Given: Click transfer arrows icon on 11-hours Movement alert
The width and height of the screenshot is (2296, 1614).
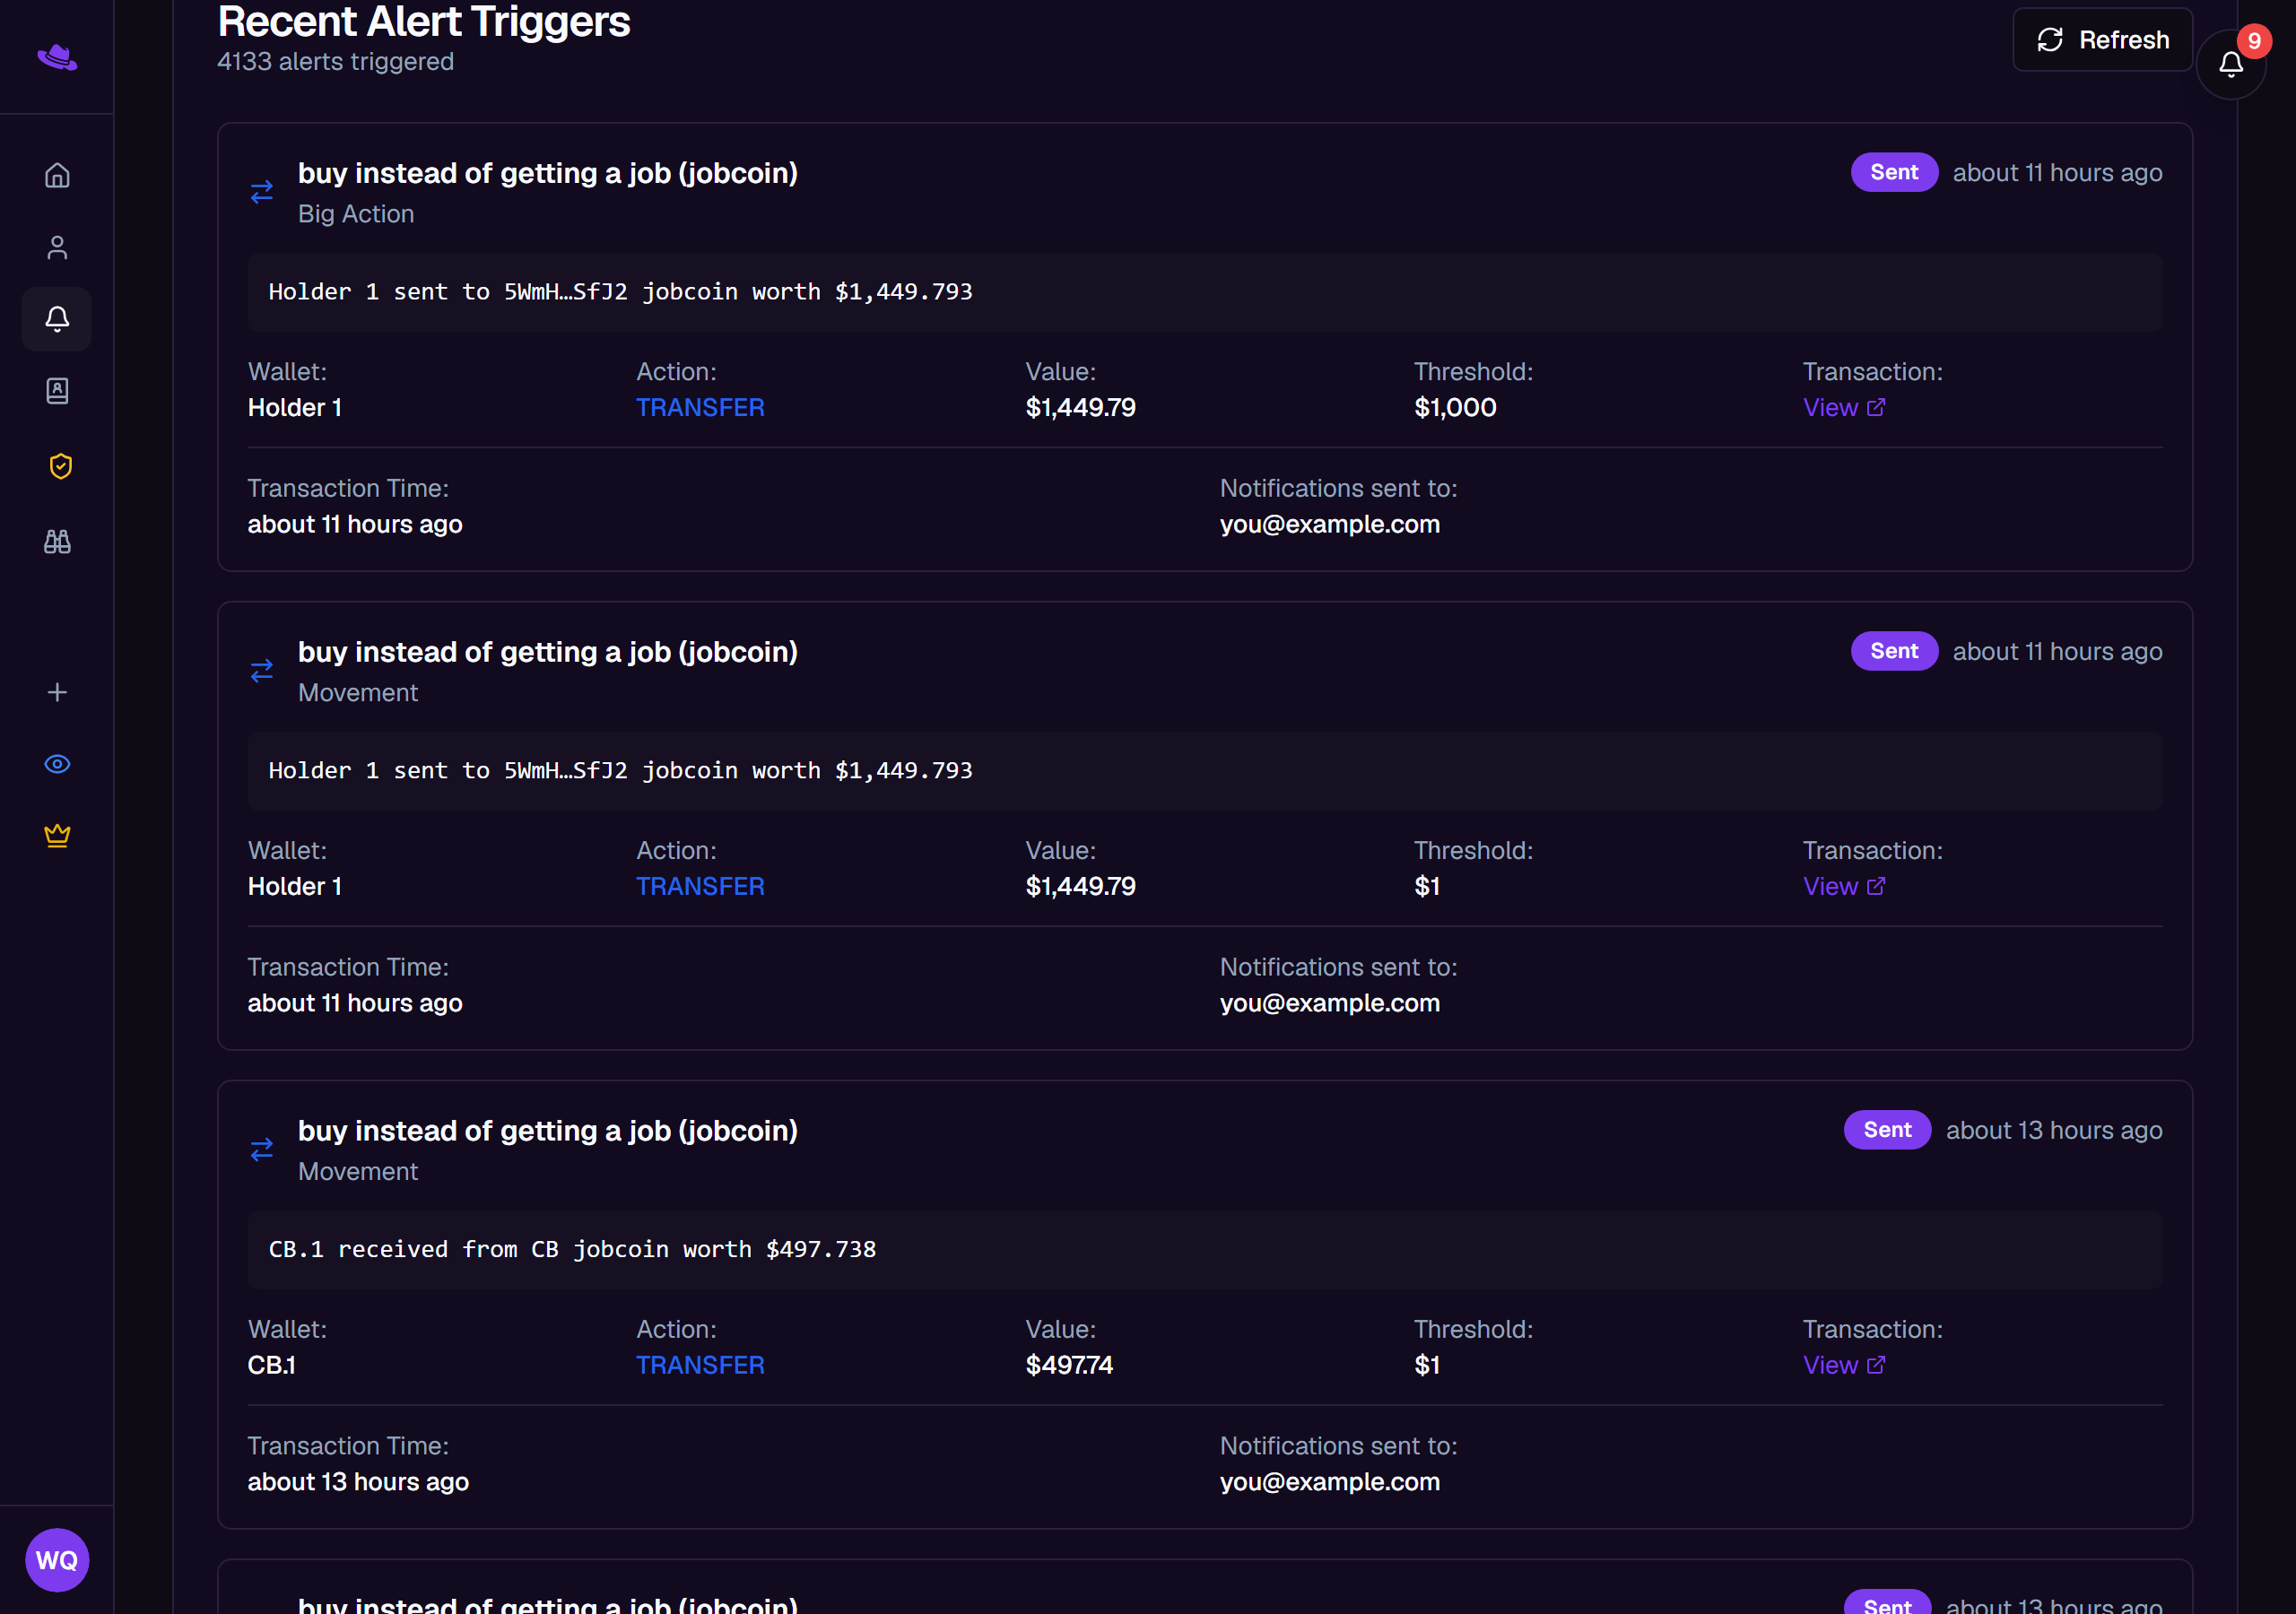Looking at the screenshot, I should pyautogui.click(x=262, y=671).
